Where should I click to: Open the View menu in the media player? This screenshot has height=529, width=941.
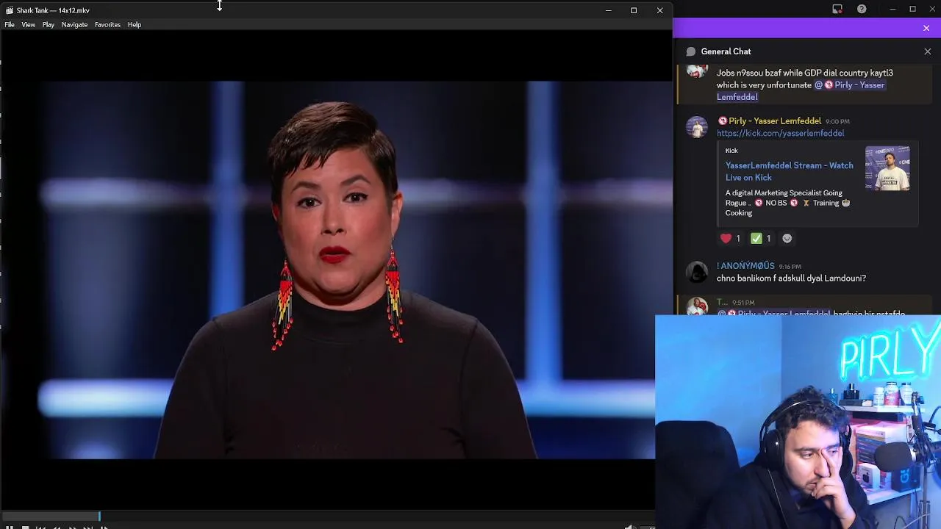28,25
